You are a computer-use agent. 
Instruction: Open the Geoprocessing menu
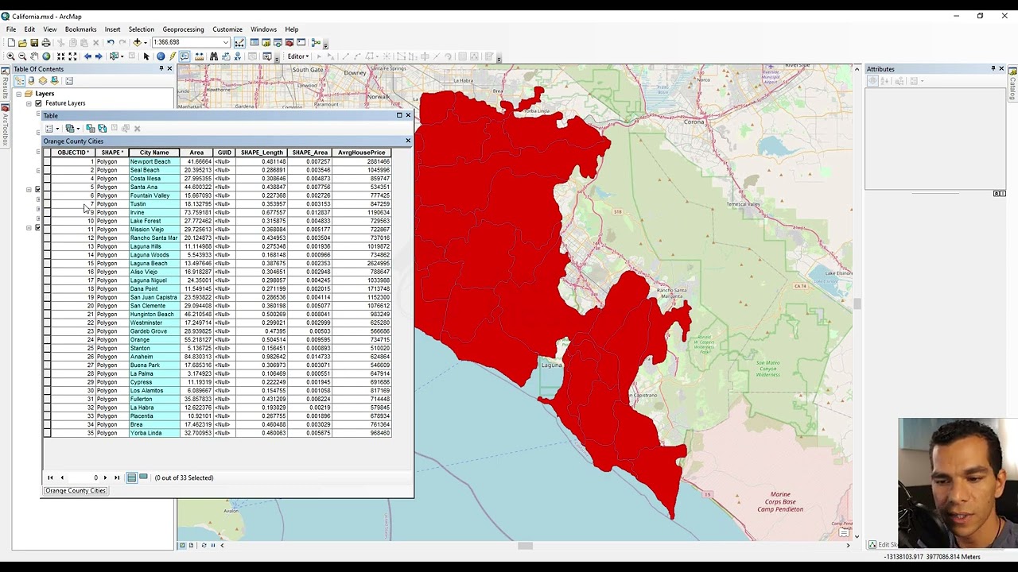183,29
